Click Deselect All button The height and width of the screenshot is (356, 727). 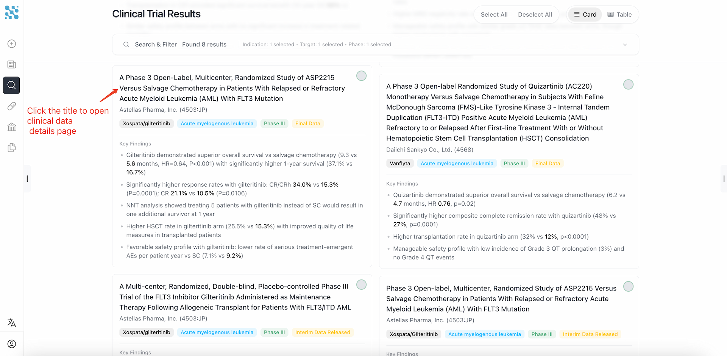click(535, 14)
